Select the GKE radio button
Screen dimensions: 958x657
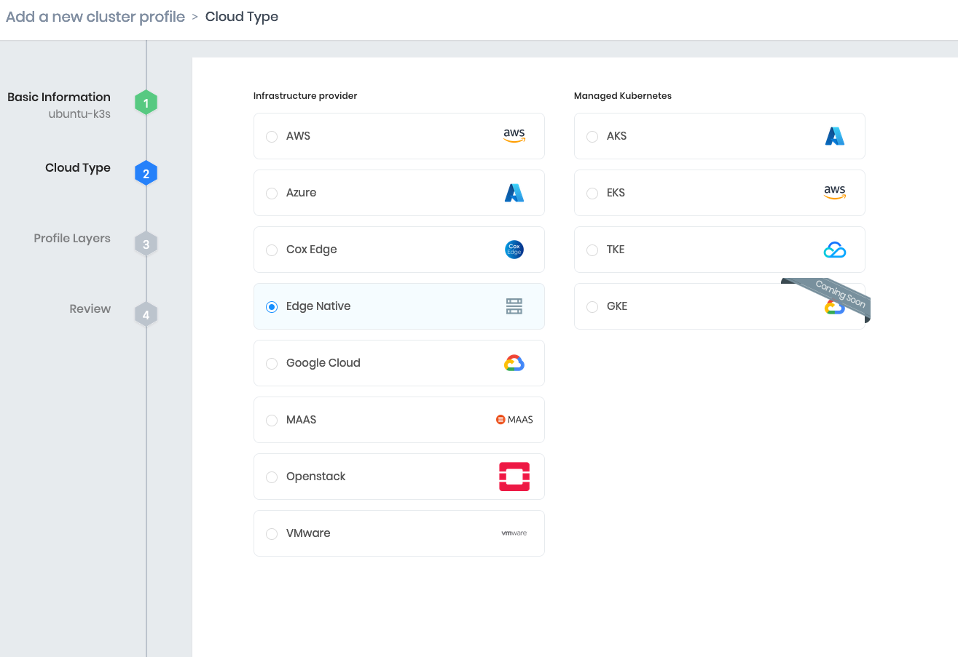(592, 306)
